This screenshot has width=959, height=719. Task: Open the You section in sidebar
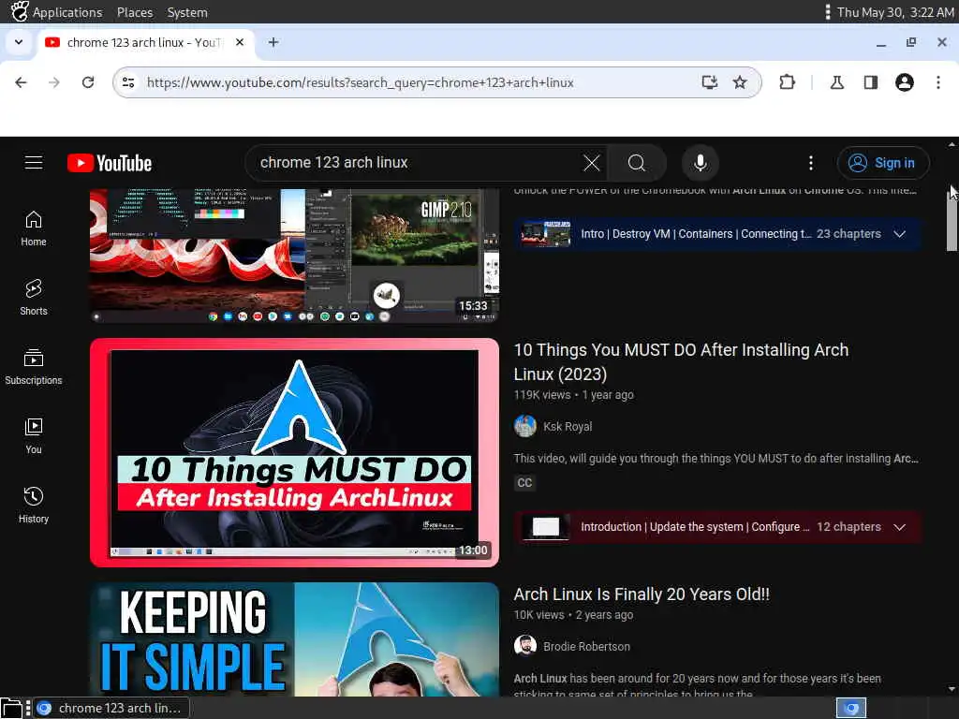pos(34,436)
